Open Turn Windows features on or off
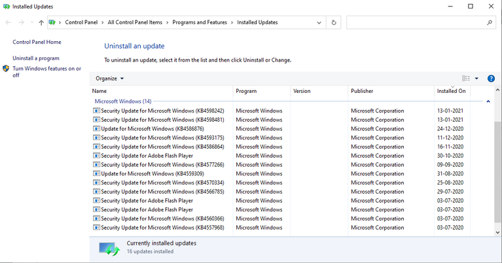The width and height of the screenshot is (502, 263). (x=46, y=72)
